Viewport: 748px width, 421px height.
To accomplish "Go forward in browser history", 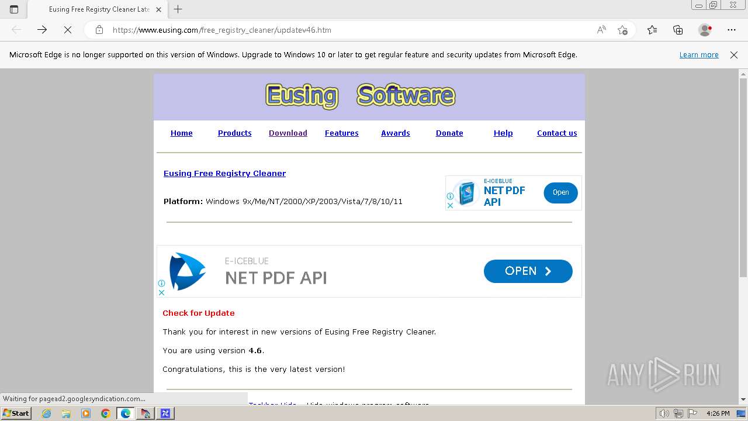I will click(42, 30).
